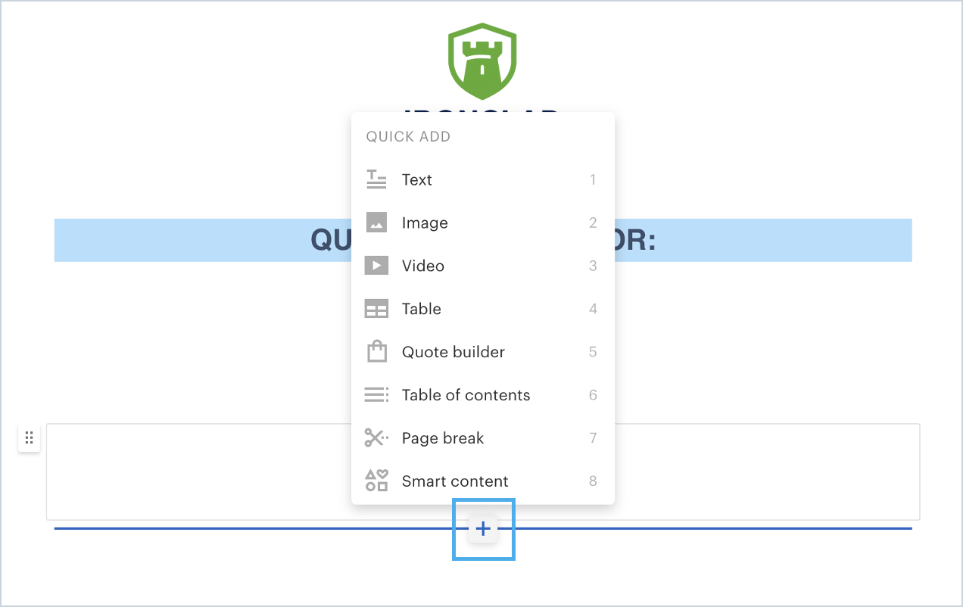Screen dimensions: 963x607
Task: Click the block drag handle dots
Action: tap(29, 438)
